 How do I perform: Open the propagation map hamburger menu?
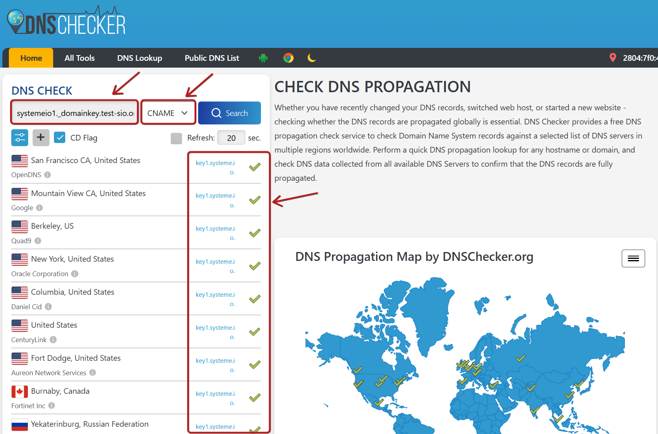pos(633,258)
